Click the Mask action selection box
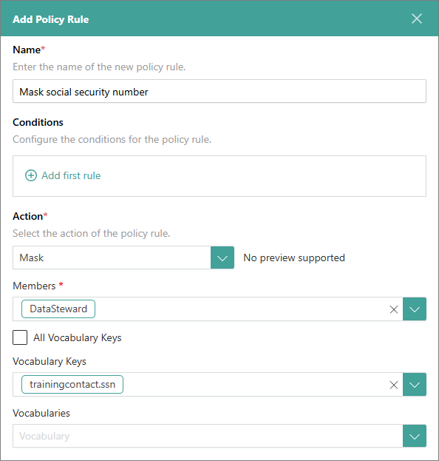This screenshot has width=439, height=461. coord(112,258)
